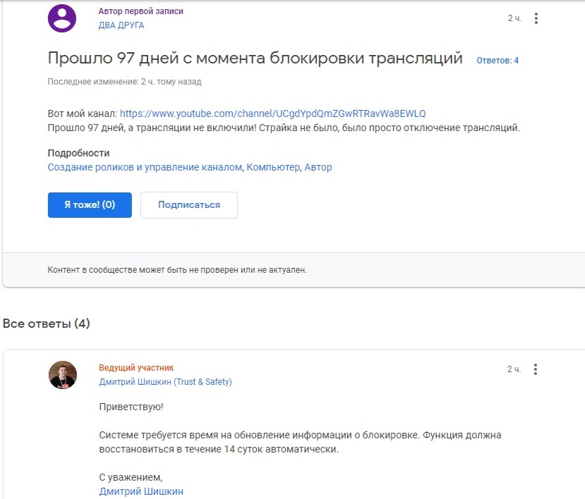Click the 'Ведущий участник' badge label

click(136, 368)
